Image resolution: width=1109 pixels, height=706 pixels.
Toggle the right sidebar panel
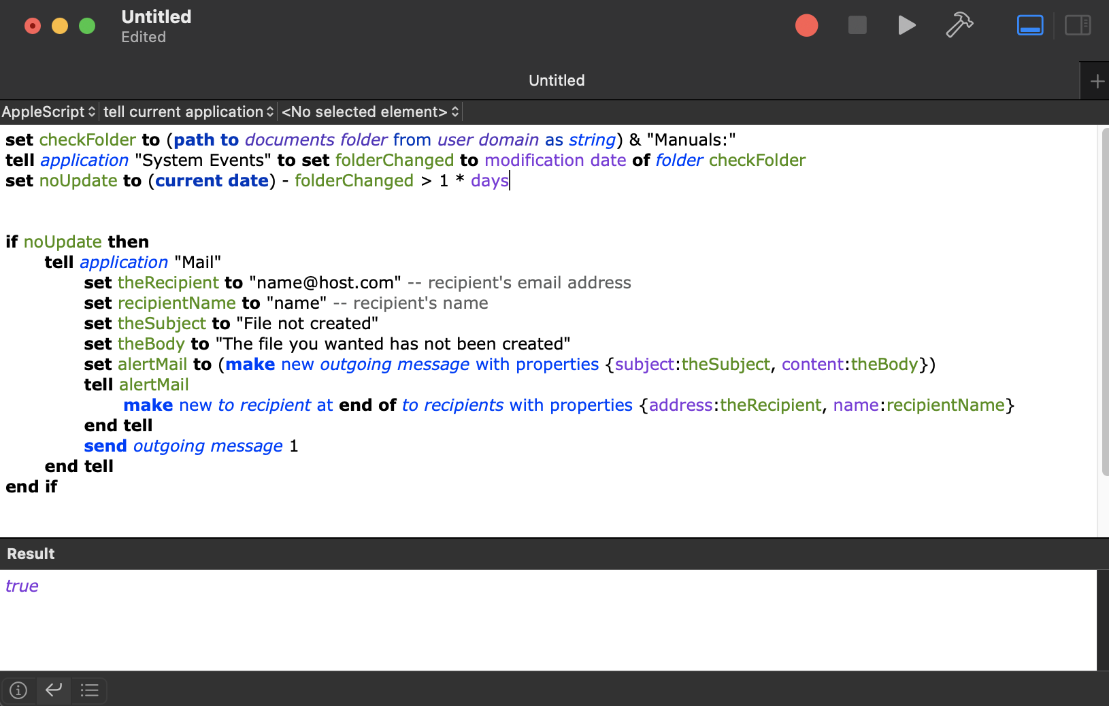click(x=1077, y=25)
